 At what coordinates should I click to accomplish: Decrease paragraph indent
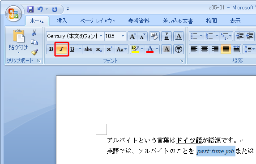pyautogui.click(x=240, y=36)
